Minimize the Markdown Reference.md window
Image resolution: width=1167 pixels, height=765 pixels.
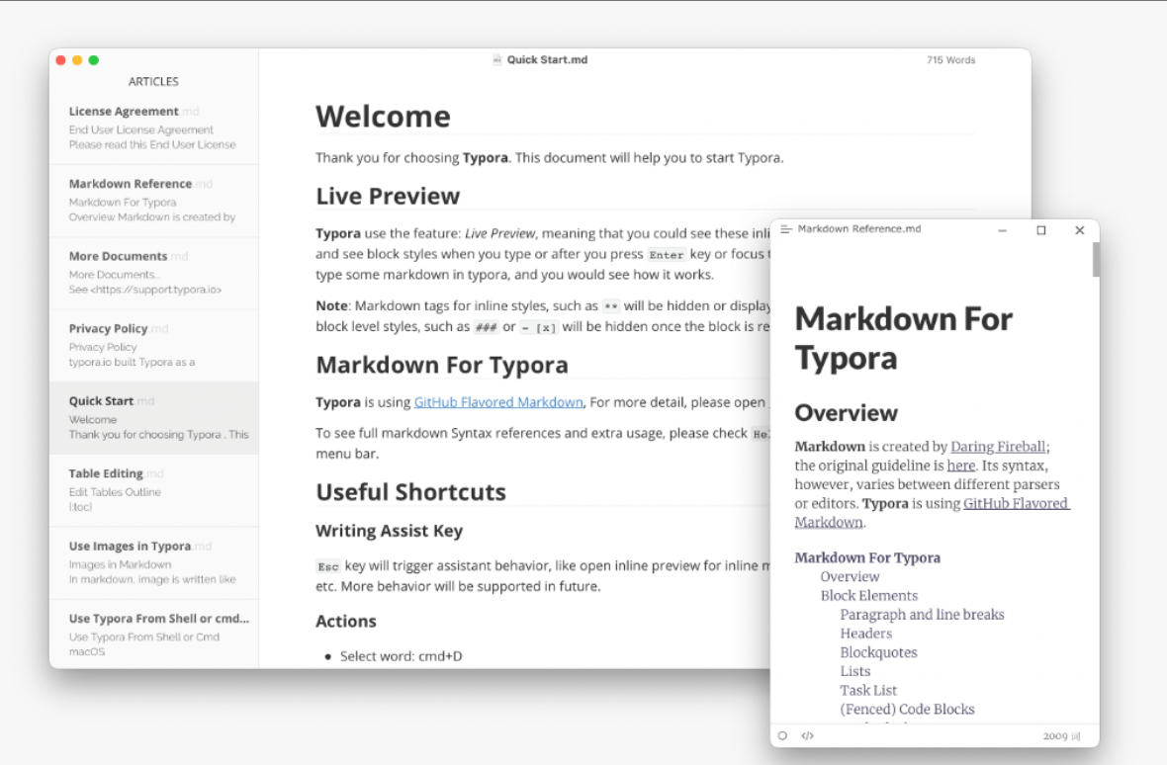pyautogui.click(x=1003, y=230)
